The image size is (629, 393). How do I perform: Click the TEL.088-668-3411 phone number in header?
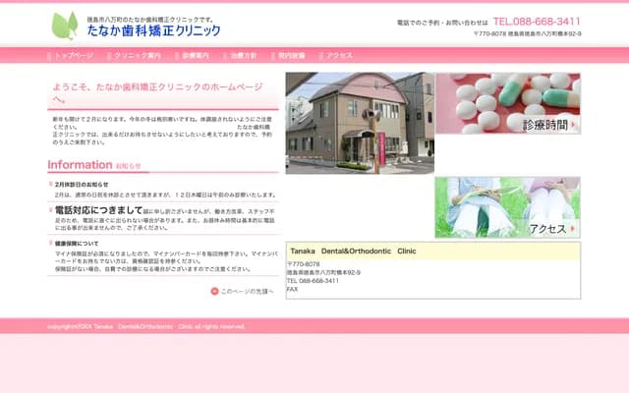coord(537,22)
